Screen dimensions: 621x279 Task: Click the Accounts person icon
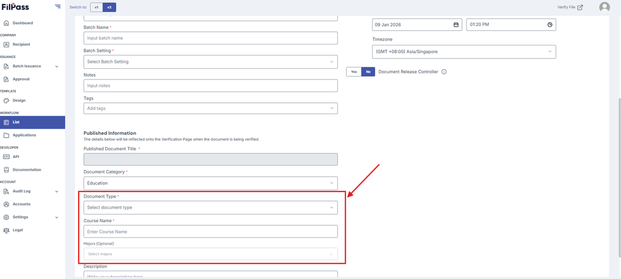click(x=6, y=204)
